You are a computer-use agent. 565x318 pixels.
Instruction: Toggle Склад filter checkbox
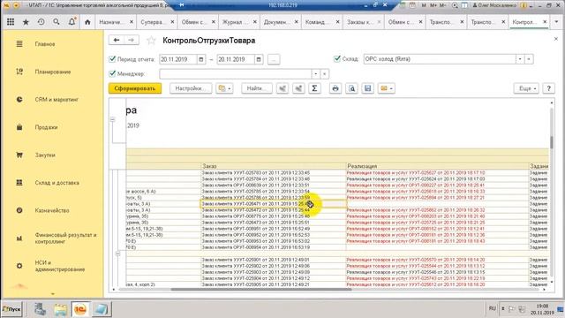pos(337,58)
